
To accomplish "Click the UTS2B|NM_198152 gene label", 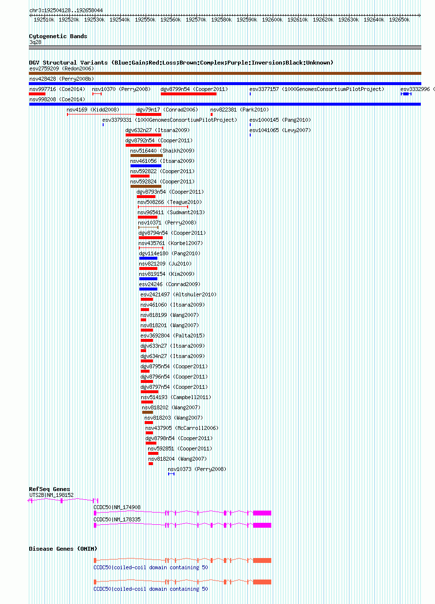I will tap(51, 495).
